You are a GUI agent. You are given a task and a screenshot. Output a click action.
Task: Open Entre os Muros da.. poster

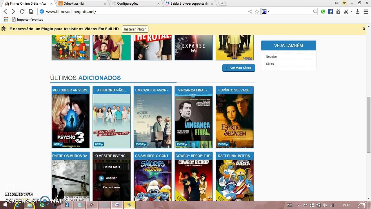click(71, 180)
